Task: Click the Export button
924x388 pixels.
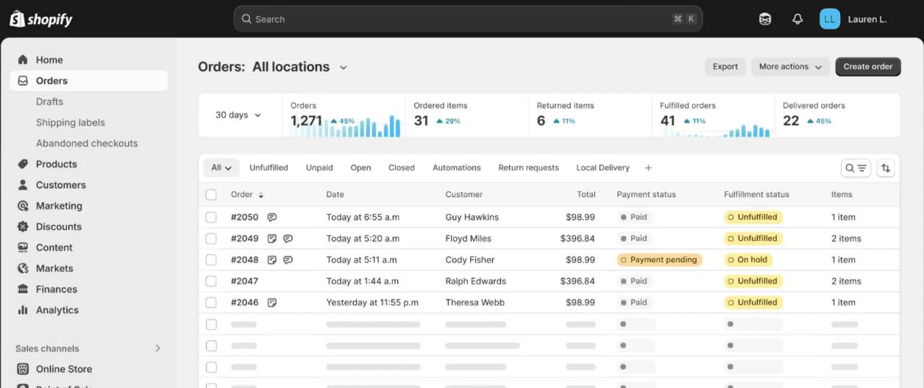Action: click(x=725, y=67)
